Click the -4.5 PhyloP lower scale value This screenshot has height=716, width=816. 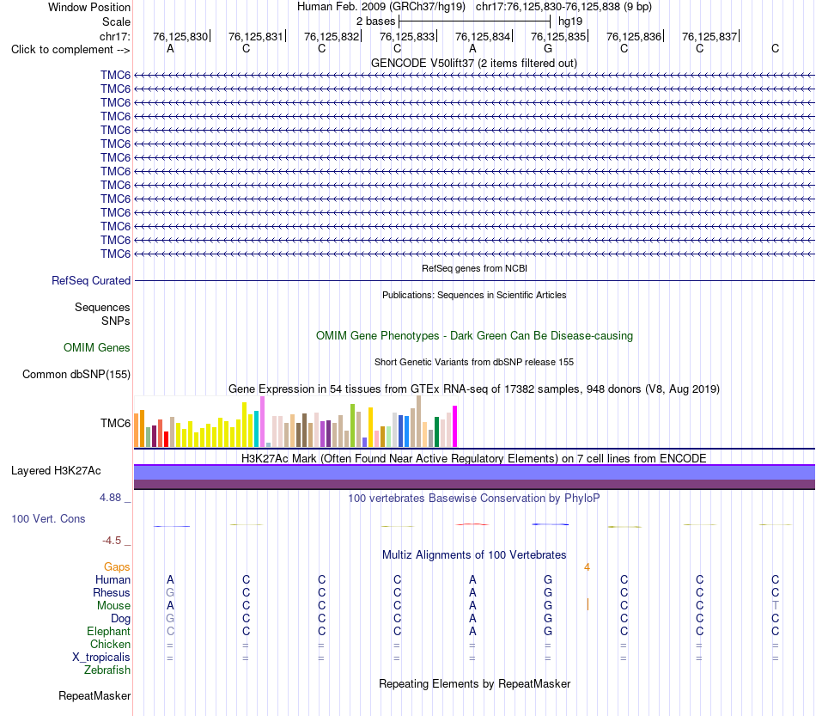pyautogui.click(x=112, y=541)
